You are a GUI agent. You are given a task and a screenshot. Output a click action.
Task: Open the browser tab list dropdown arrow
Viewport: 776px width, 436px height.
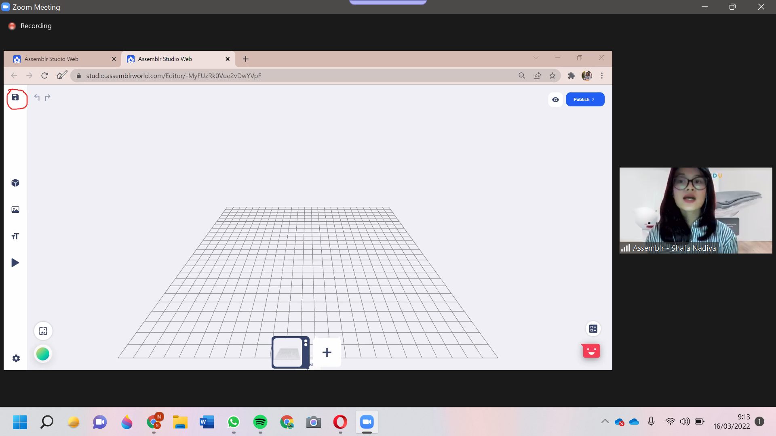click(x=536, y=58)
